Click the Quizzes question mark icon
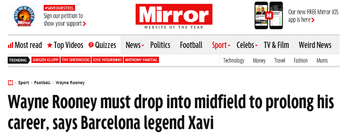This screenshot has height=137, width=347. point(91,45)
